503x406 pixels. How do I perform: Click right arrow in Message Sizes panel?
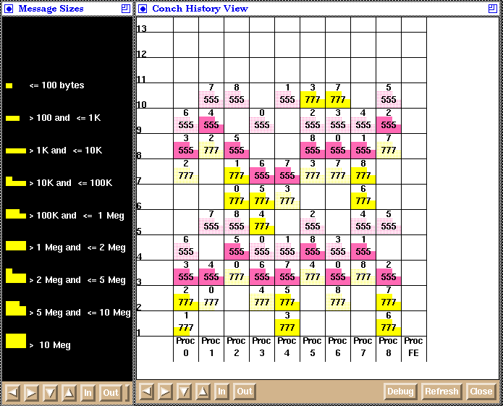[x=31, y=392]
